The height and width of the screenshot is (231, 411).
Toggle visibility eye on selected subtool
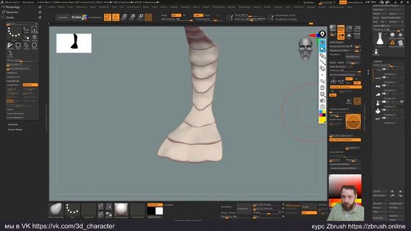pyautogui.click(x=401, y=101)
